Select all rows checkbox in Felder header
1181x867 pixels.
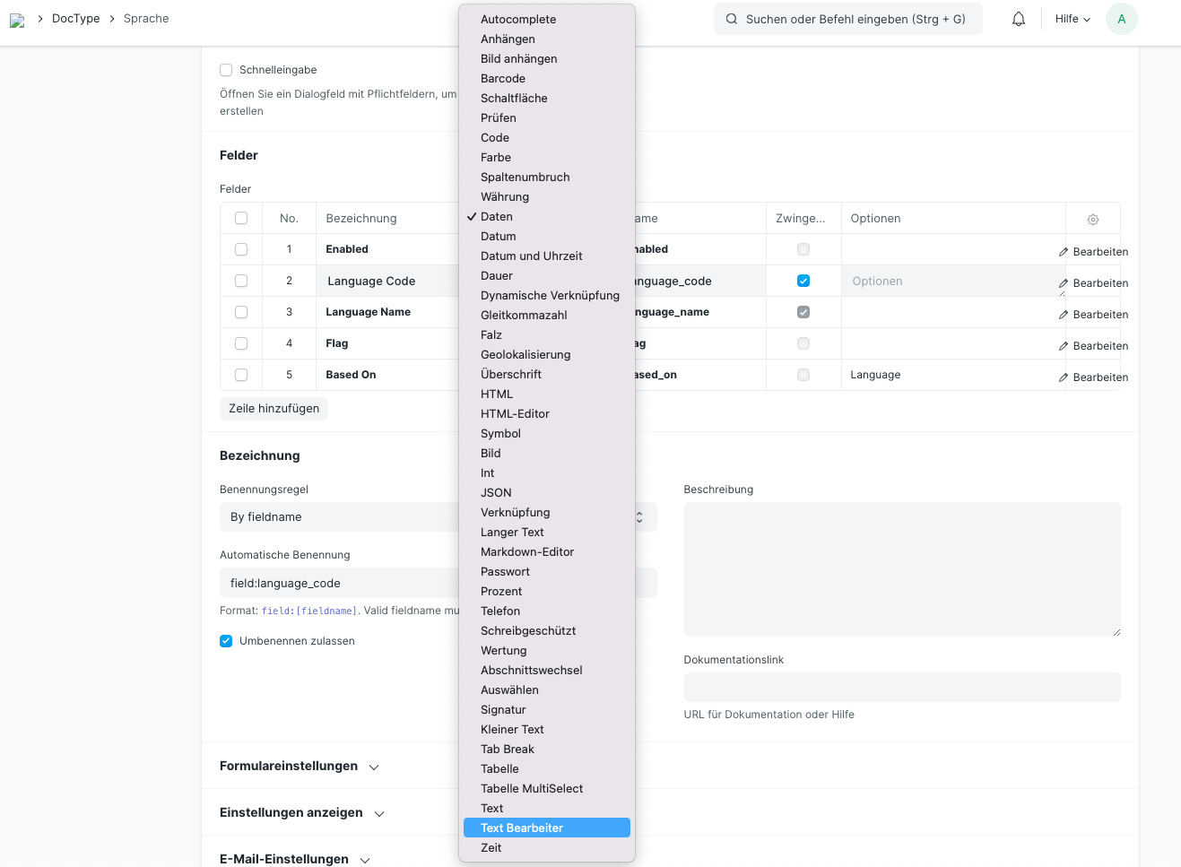(241, 218)
